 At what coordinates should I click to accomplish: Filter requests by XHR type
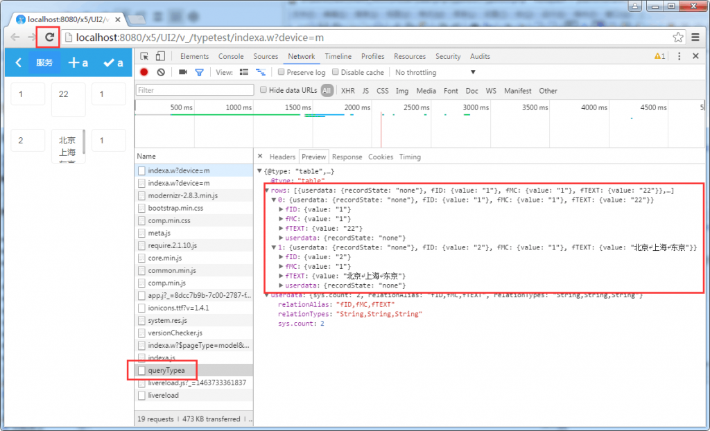pos(347,91)
